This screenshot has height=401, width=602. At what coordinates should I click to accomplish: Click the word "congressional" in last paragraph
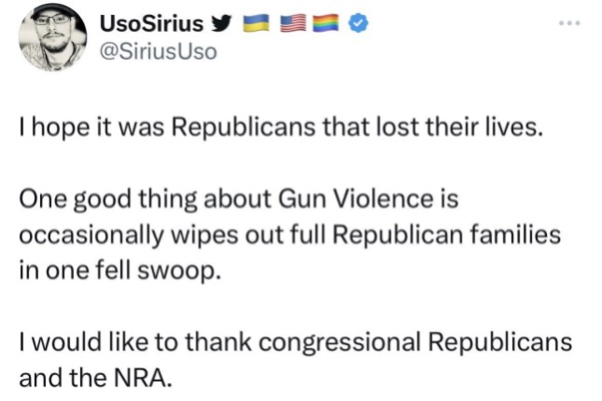(x=340, y=342)
